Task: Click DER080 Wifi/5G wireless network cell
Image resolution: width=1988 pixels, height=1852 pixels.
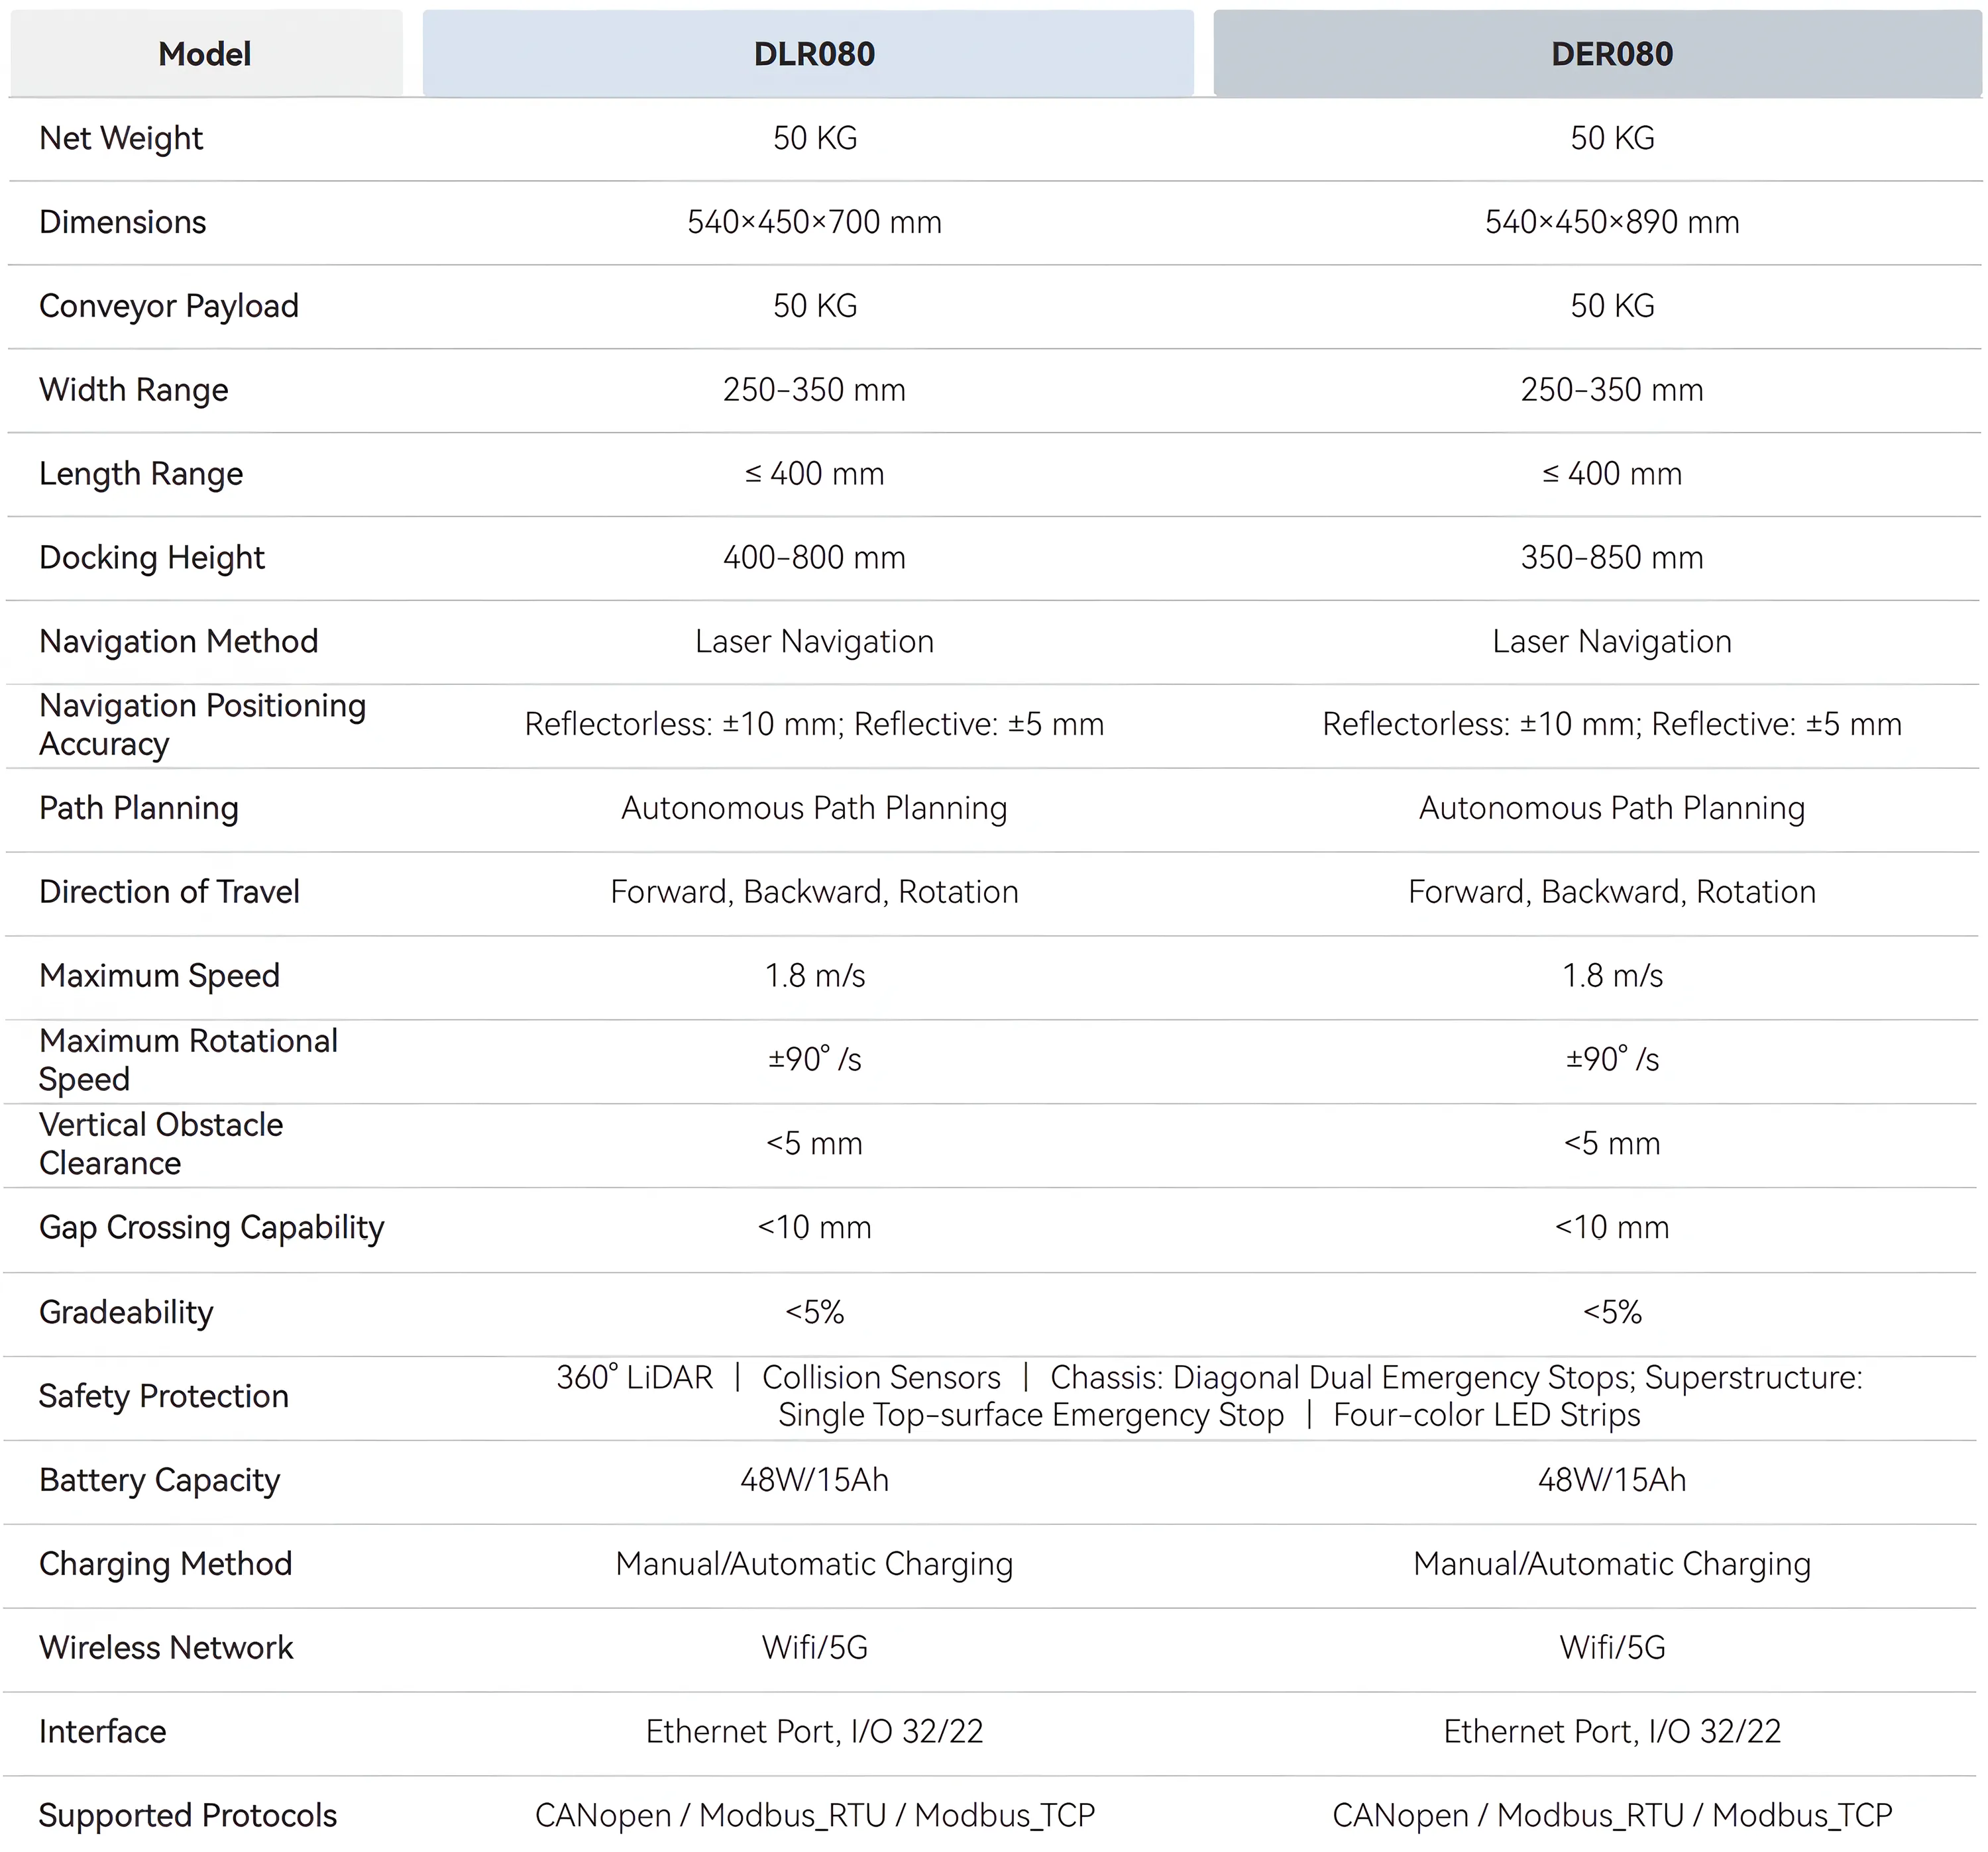Action: coord(1612,1648)
